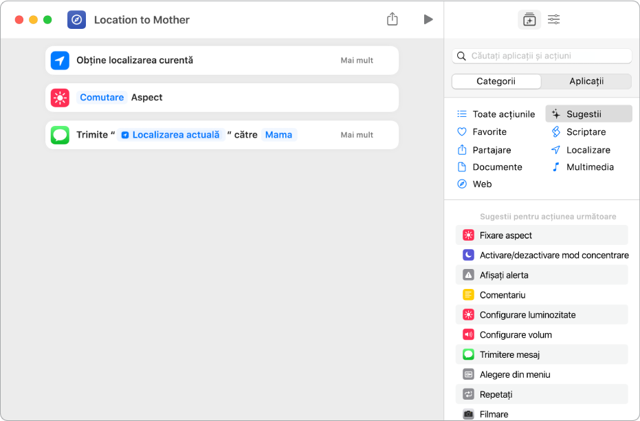
Task: Open the Comutare operation dropdown
Action: click(102, 98)
